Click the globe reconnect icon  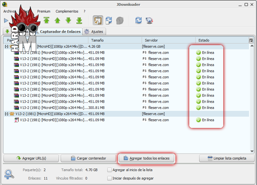click(149, 21)
